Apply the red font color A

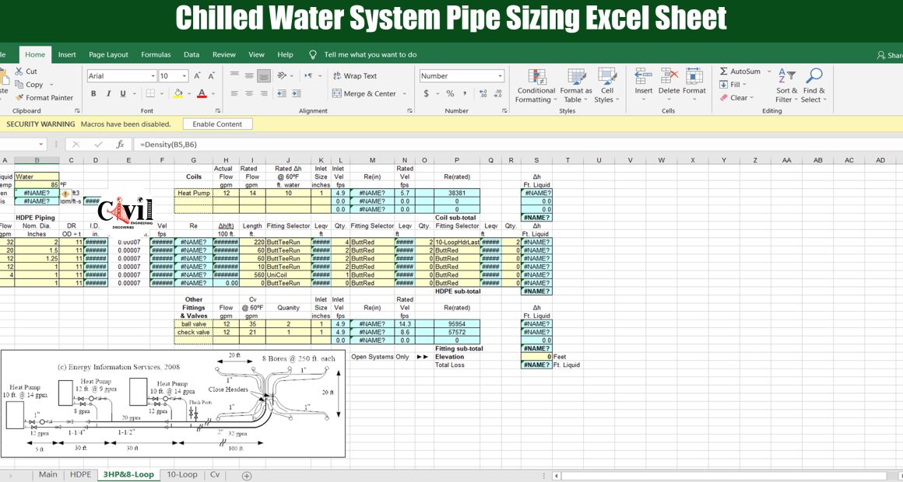(202, 94)
